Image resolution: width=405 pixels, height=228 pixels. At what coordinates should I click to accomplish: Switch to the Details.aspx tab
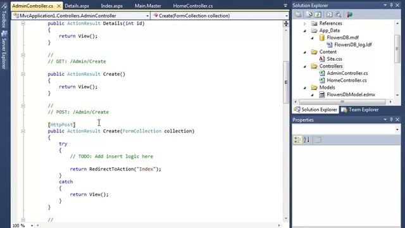pos(77,6)
